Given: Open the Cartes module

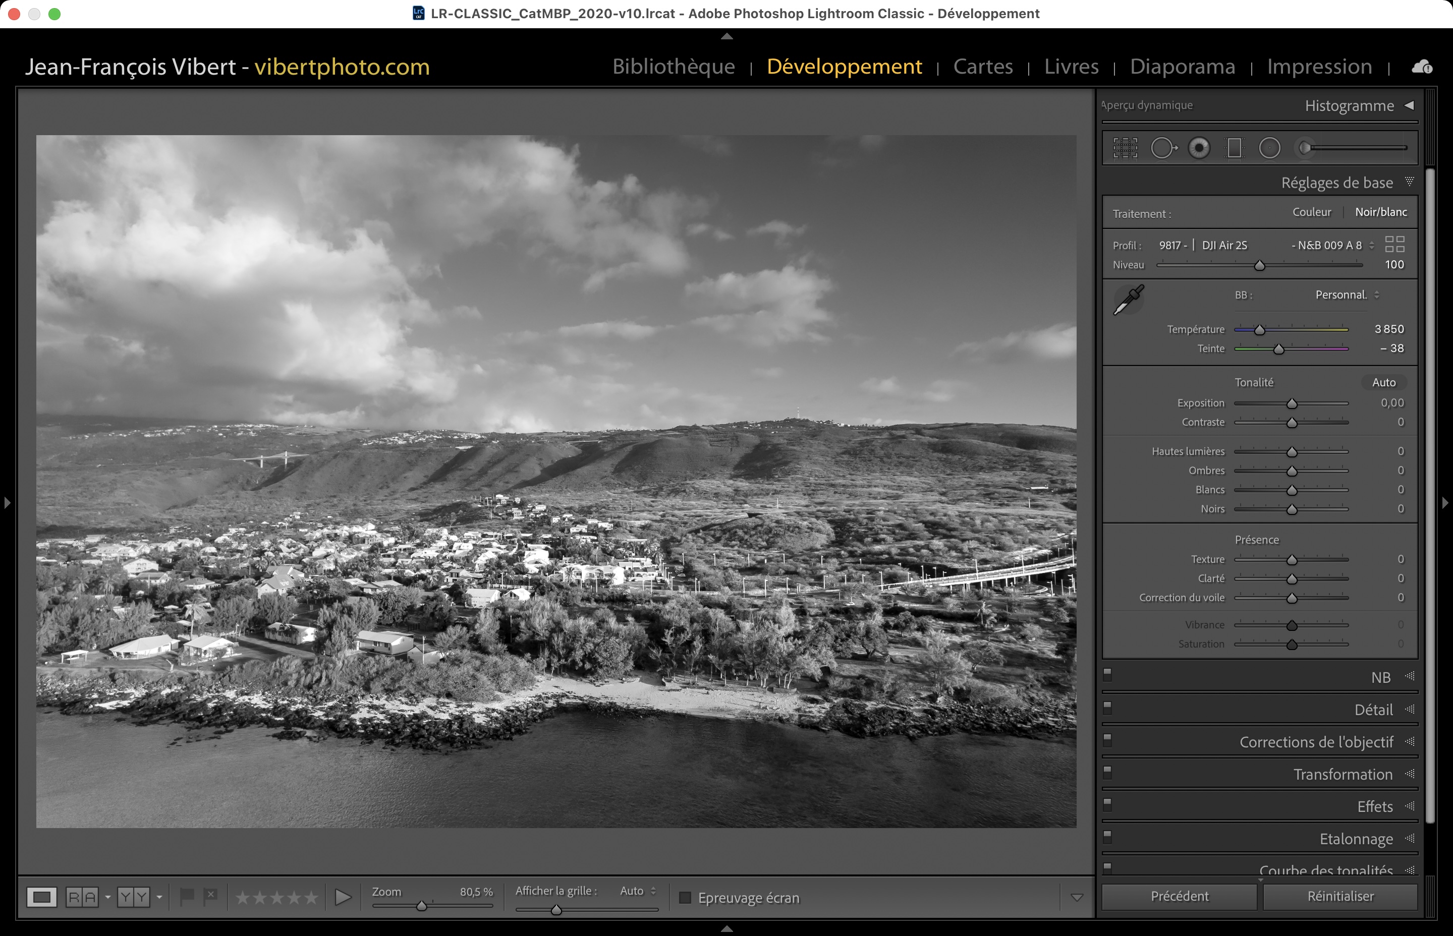Looking at the screenshot, I should click(x=982, y=66).
